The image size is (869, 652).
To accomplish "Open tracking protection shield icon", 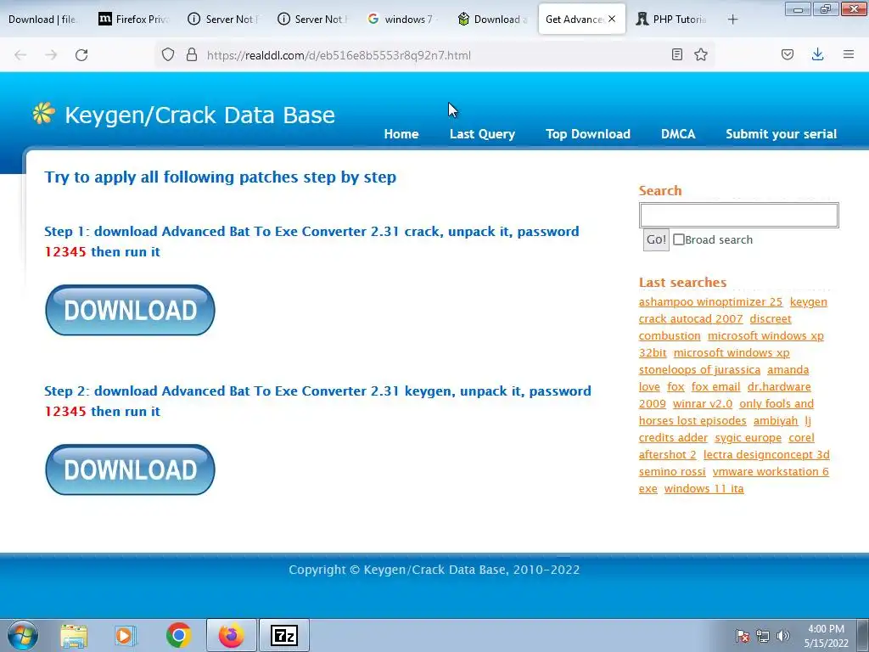I will point(168,55).
